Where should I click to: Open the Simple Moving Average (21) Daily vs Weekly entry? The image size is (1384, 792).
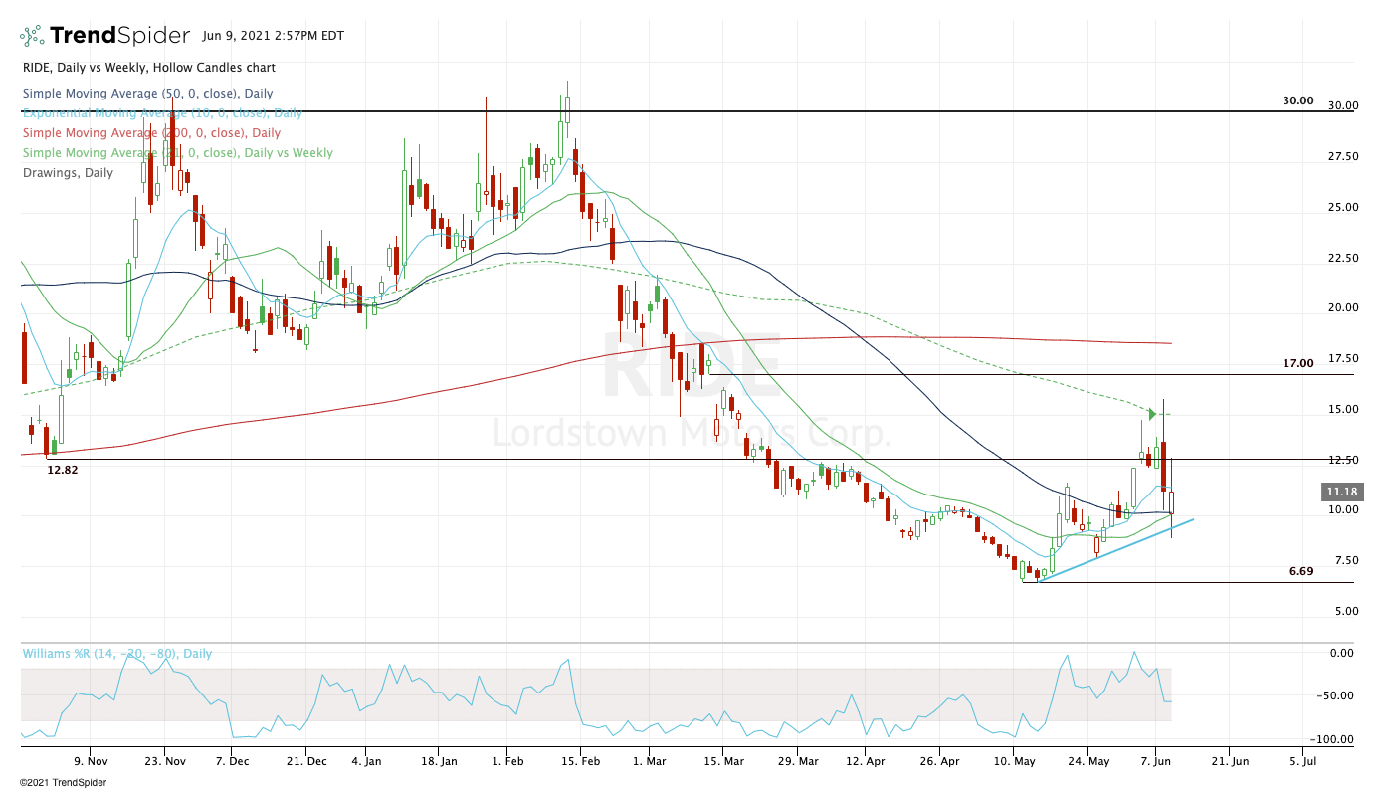click(177, 153)
